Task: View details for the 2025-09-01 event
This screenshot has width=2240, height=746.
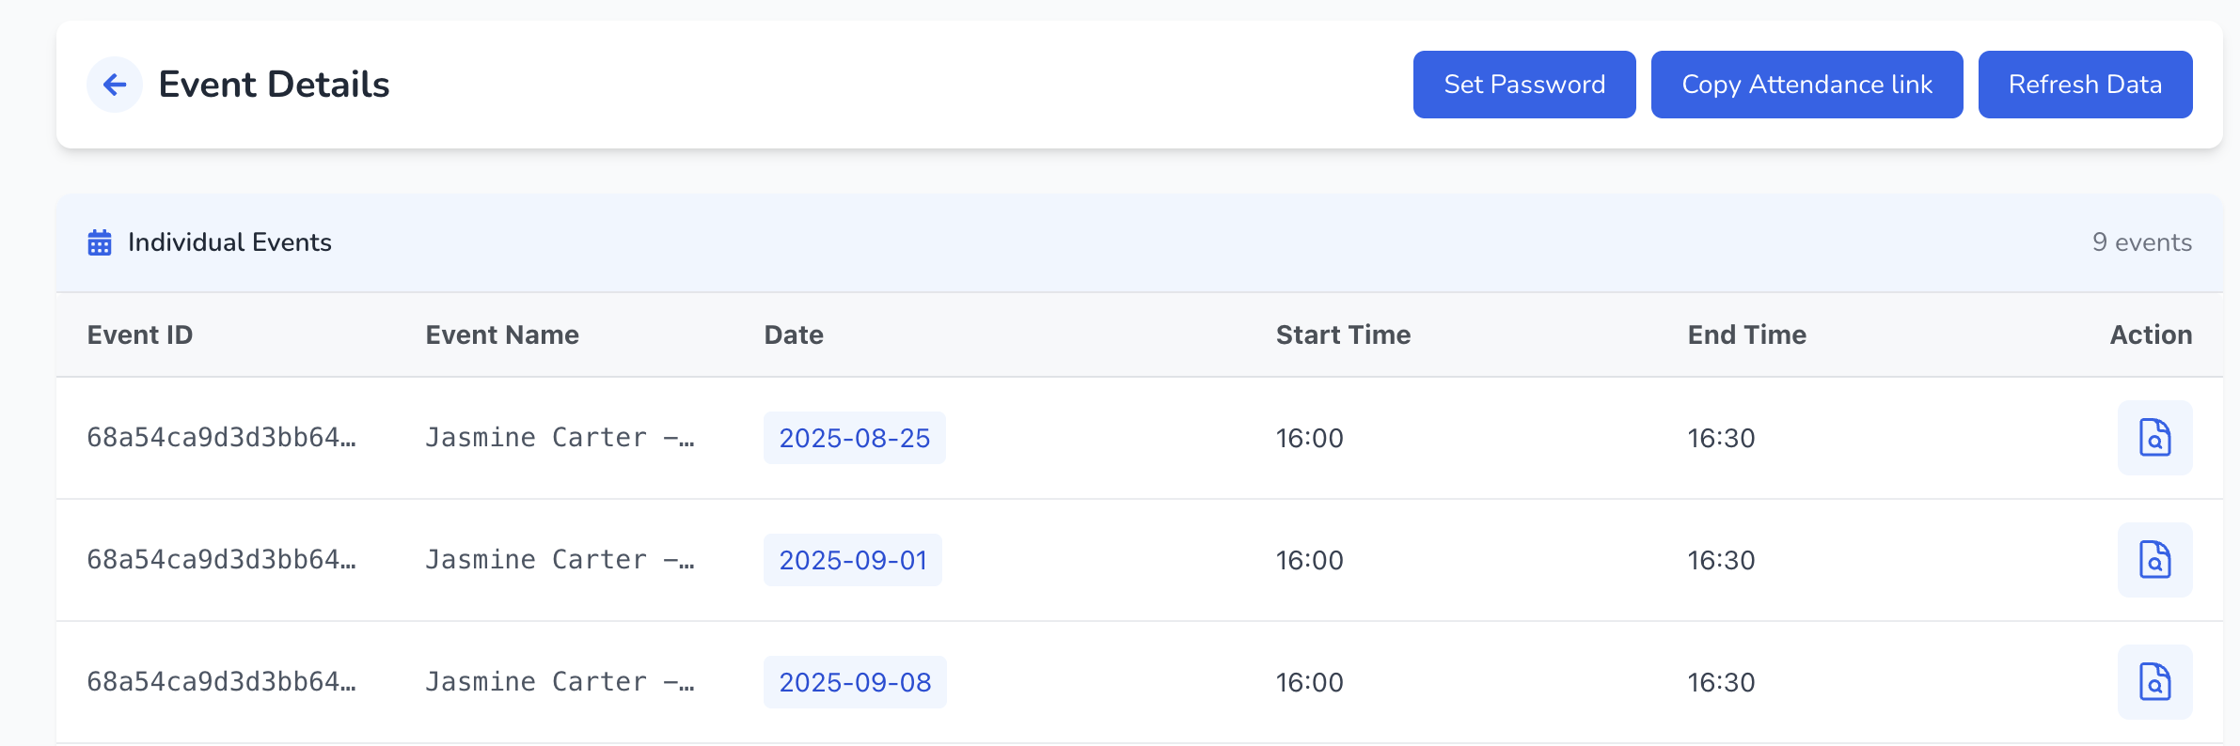Action: [2153, 560]
